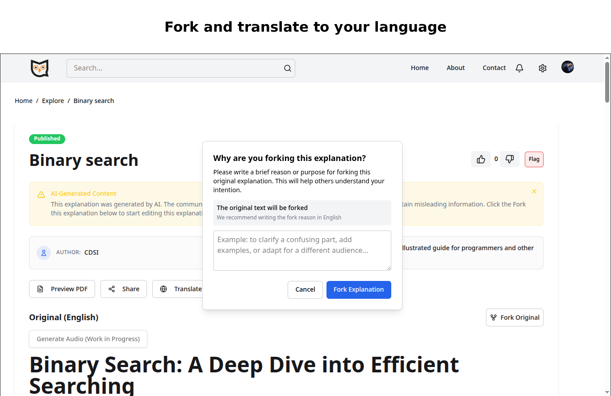Focus the fork reason text area

(302, 251)
